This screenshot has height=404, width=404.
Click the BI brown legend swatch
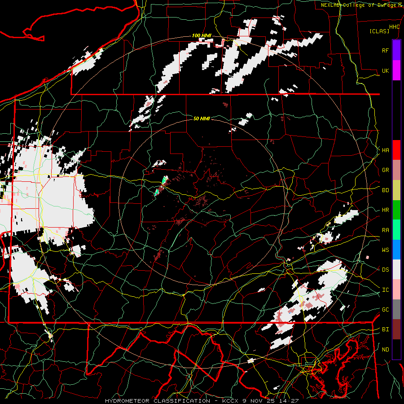396,329
